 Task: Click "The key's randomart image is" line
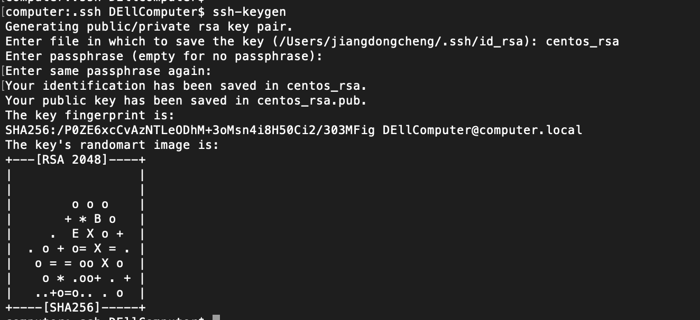(112, 145)
